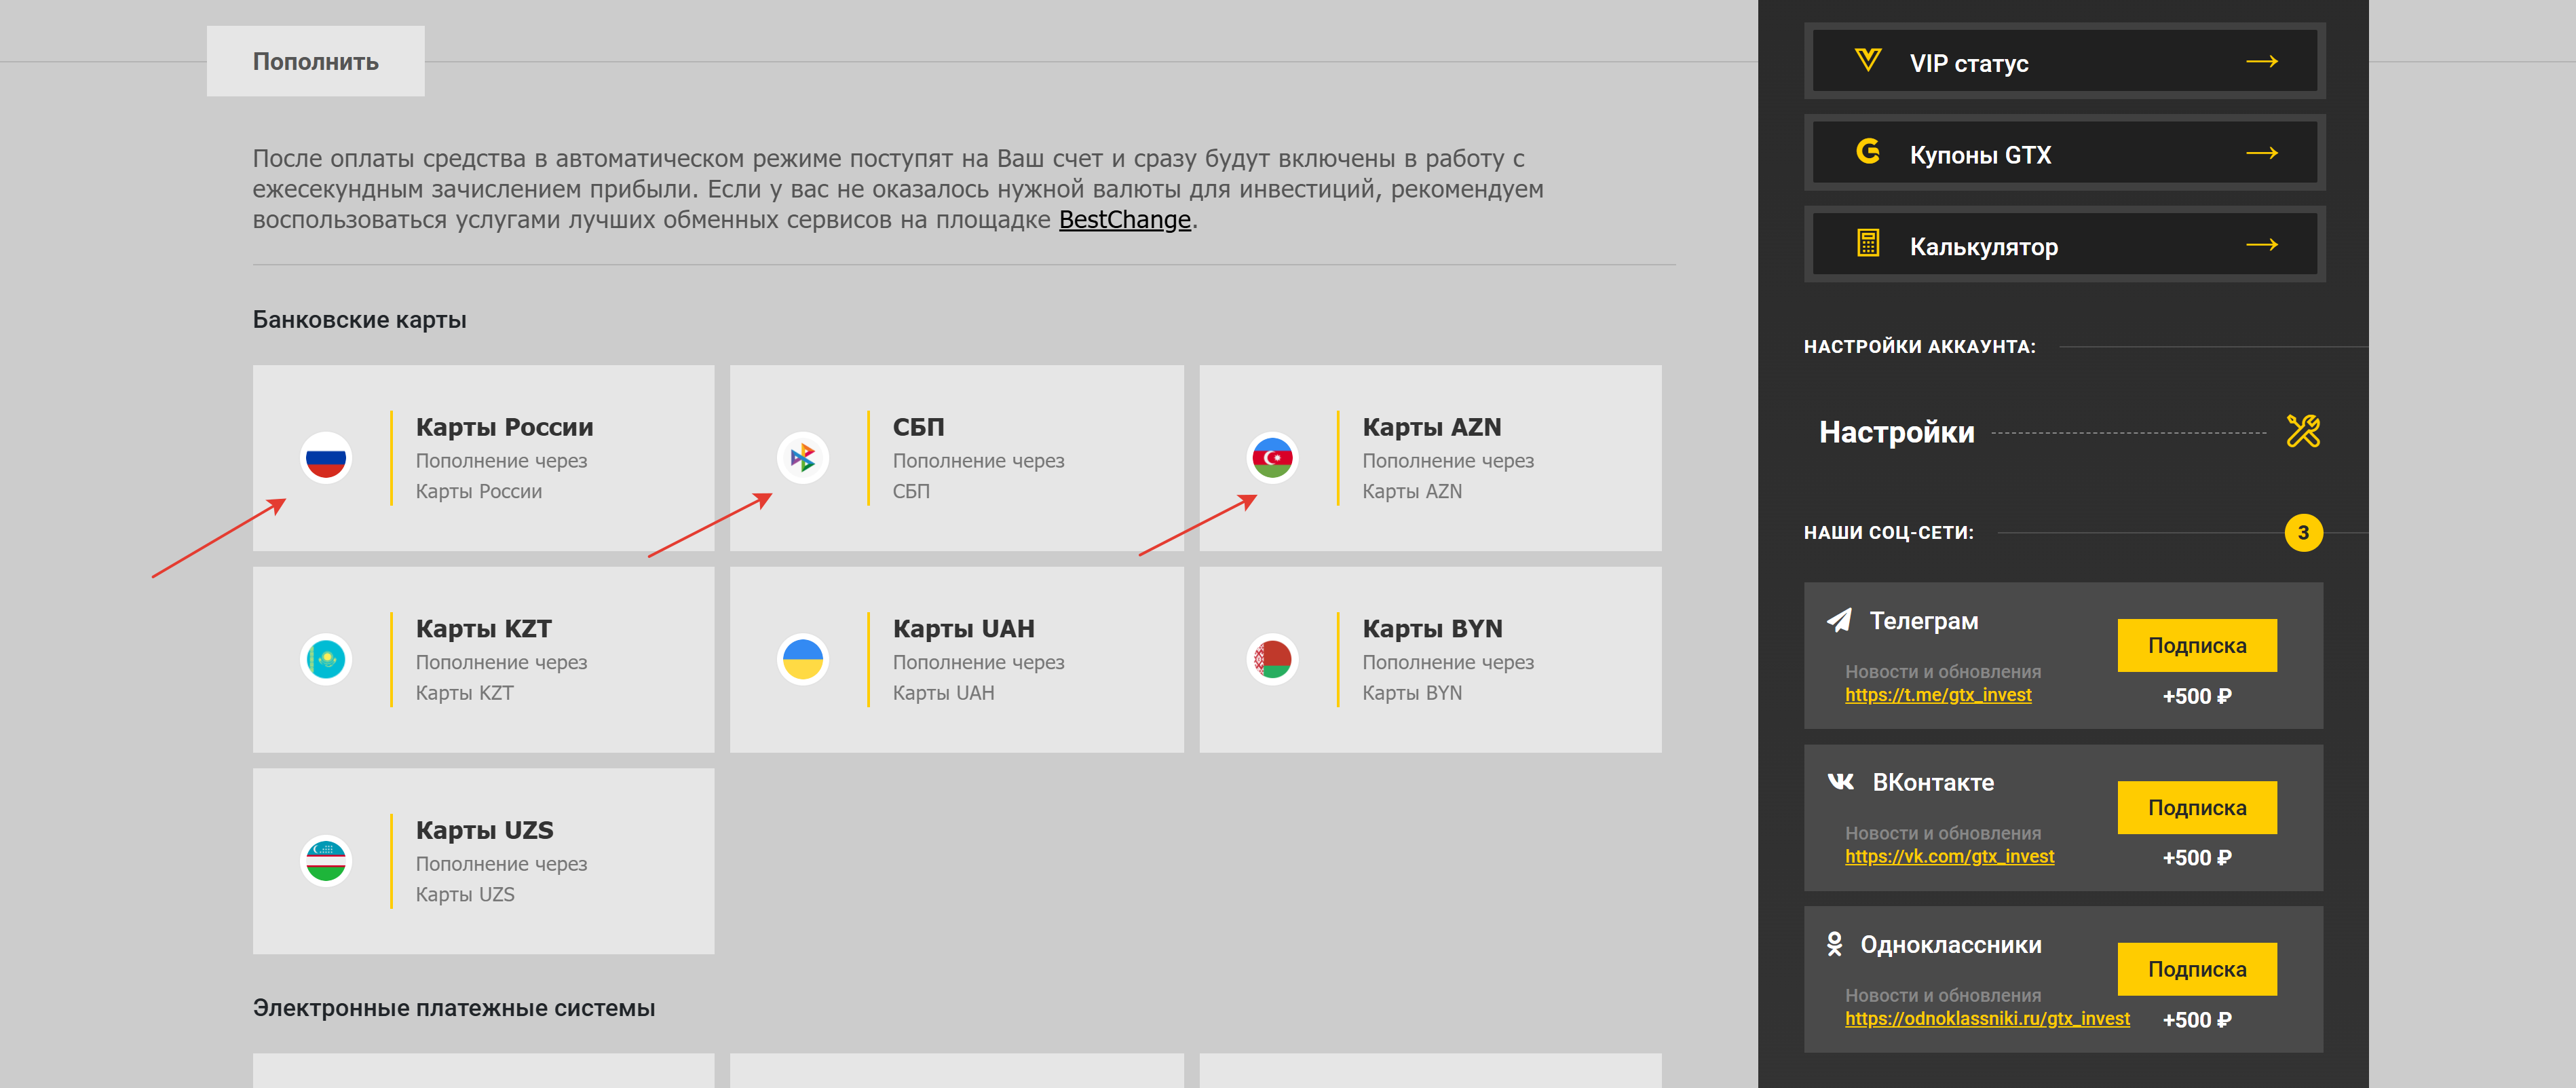Viewport: 2576px width, 1088px height.
Task: Click +500 ₽ bonus under ВКонтакте
Action: (2196, 858)
